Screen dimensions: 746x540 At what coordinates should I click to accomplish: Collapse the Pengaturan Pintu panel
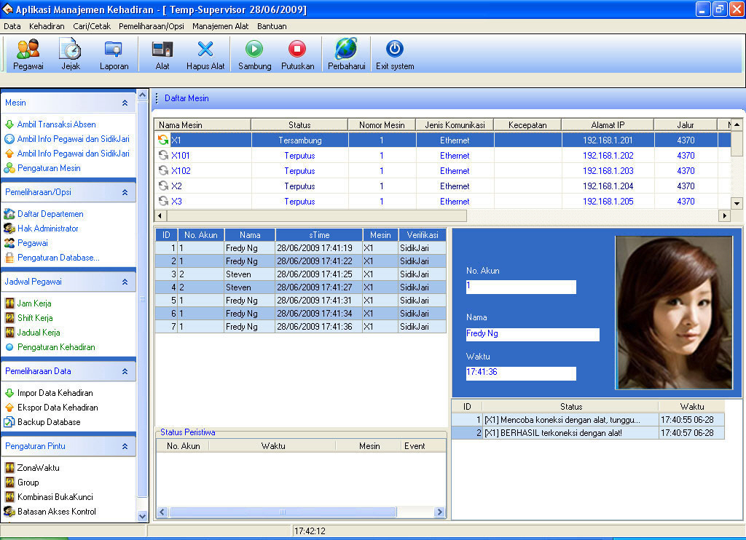pos(125,446)
